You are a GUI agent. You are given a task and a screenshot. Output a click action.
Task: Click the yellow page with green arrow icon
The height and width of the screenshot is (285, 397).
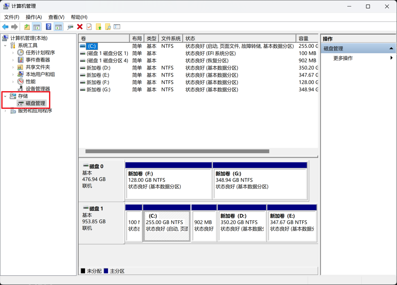point(98,27)
